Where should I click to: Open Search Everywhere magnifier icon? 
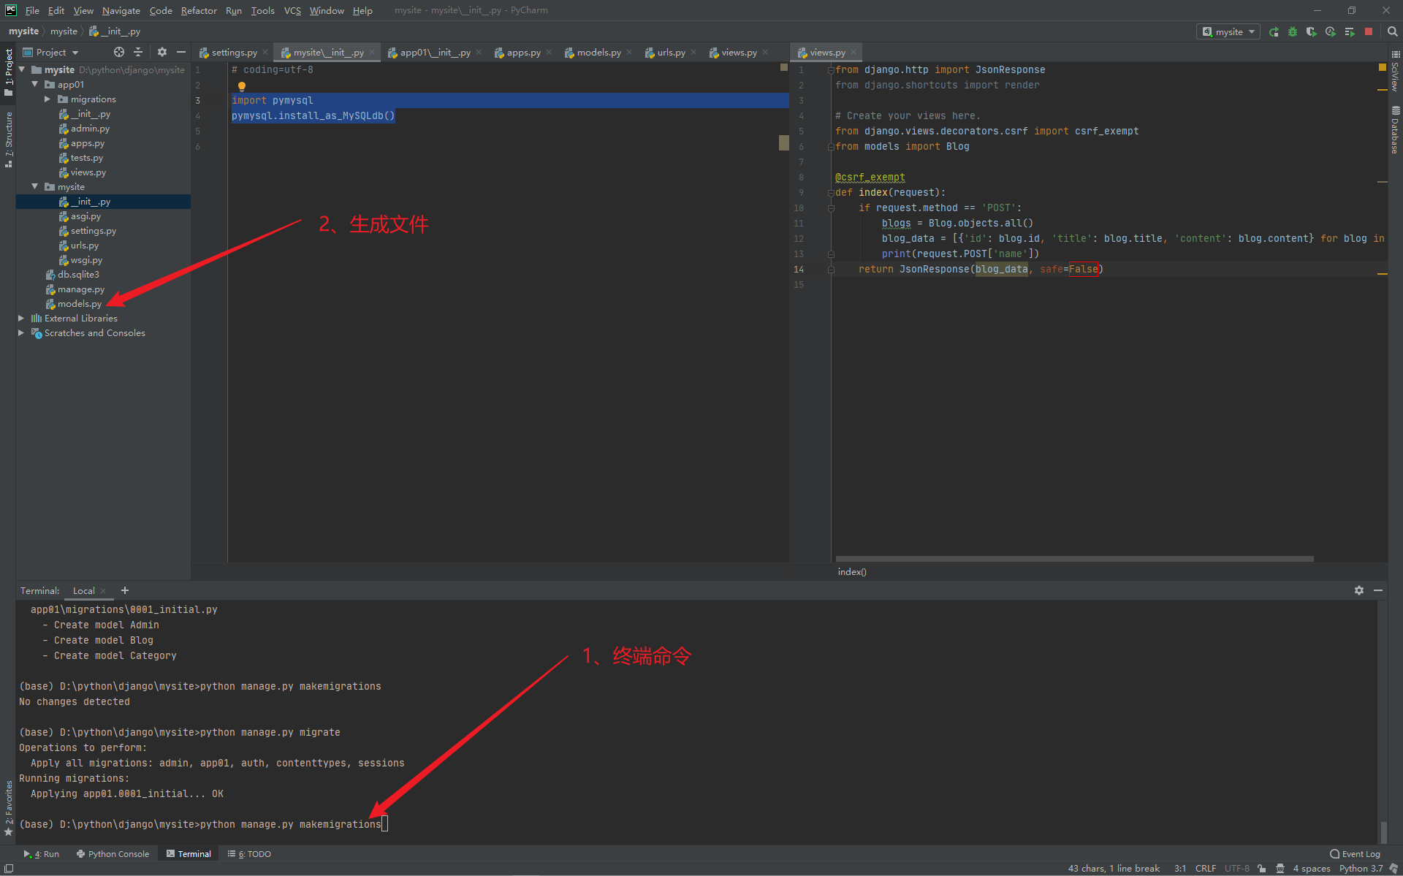(x=1392, y=31)
